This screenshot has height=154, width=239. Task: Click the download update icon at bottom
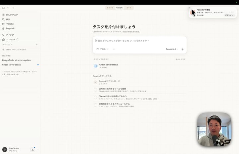pos(33,150)
